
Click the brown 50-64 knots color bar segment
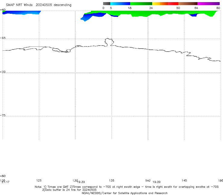(188, 4)
